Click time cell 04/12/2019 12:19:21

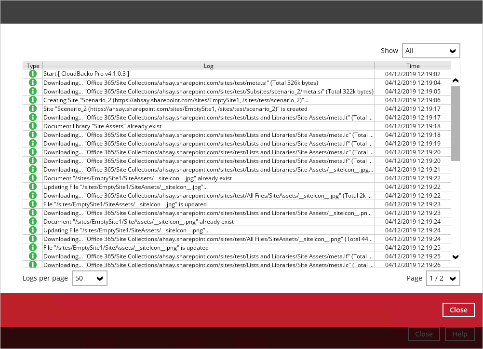click(x=413, y=169)
